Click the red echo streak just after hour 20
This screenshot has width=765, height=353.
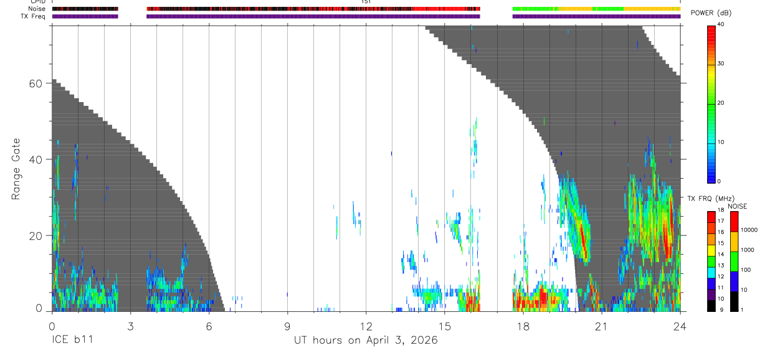click(583, 240)
